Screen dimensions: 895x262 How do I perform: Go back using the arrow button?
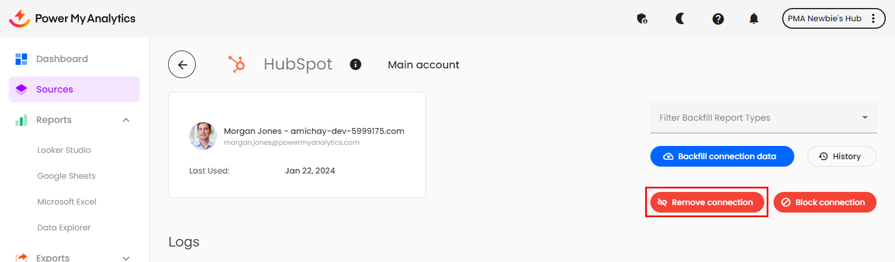click(182, 65)
